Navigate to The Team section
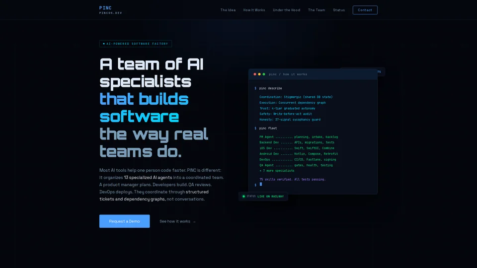The image size is (477, 268). (317, 10)
